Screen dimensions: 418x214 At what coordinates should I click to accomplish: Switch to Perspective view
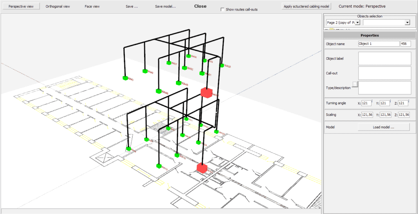coord(20,7)
